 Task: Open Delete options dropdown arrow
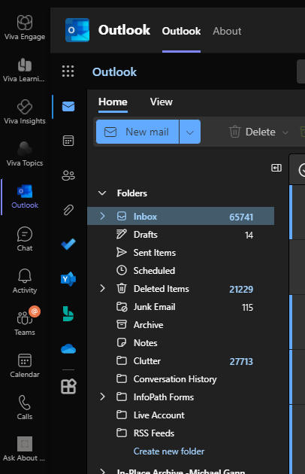tap(285, 132)
